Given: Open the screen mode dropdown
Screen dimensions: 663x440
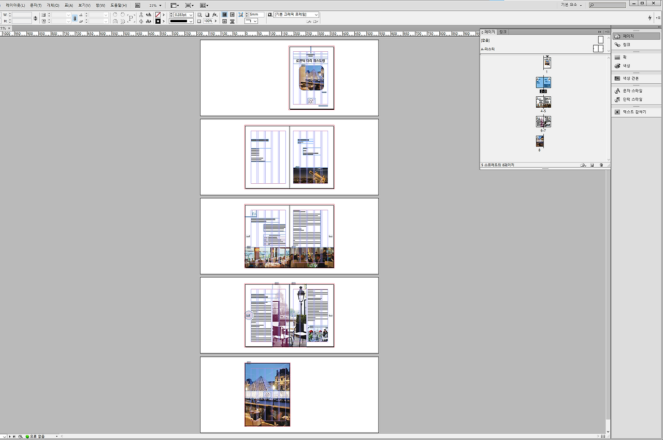Looking at the screenshot, I should [x=189, y=5].
